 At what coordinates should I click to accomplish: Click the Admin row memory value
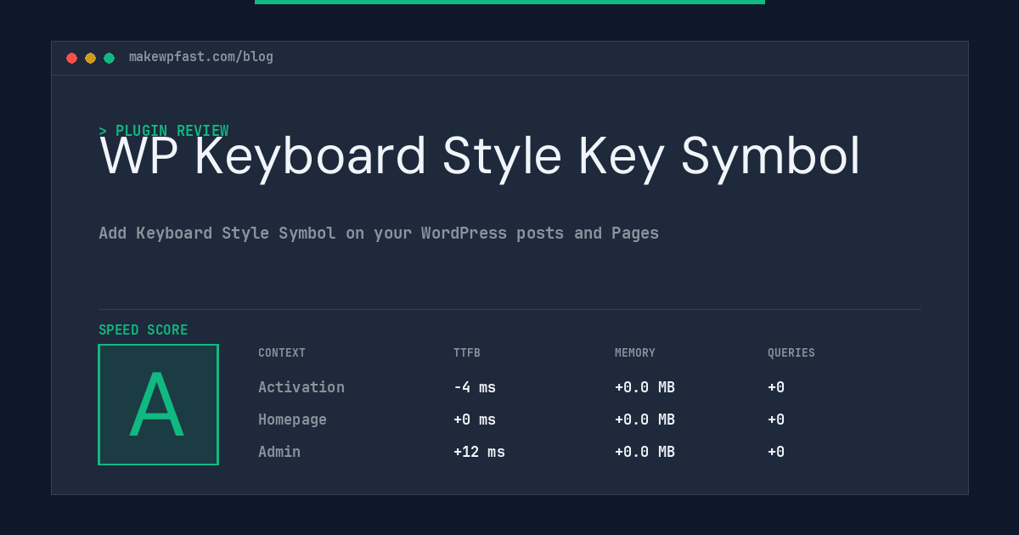tap(645, 452)
